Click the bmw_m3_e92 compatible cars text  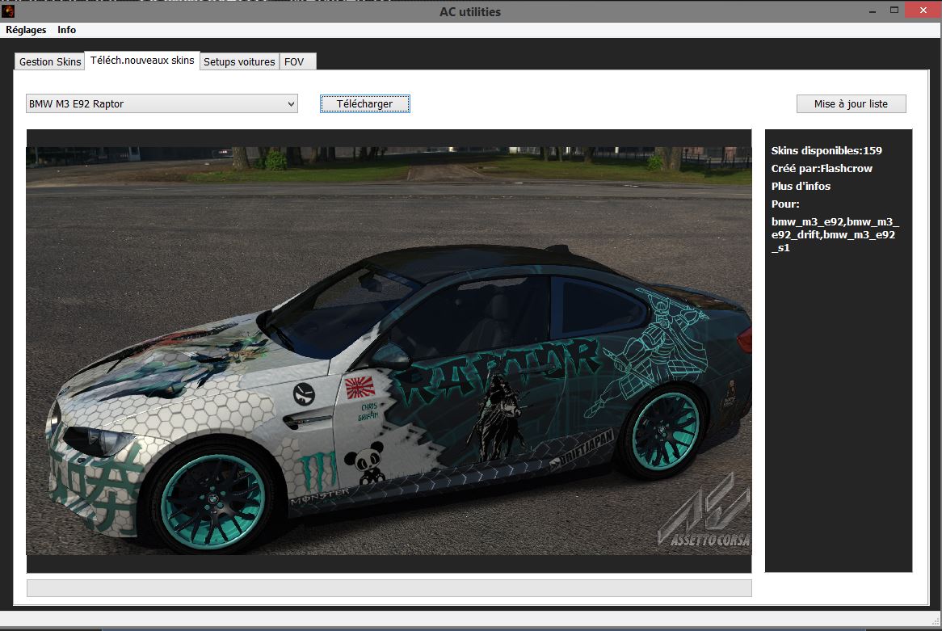pyautogui.click(x=835, y=234)
